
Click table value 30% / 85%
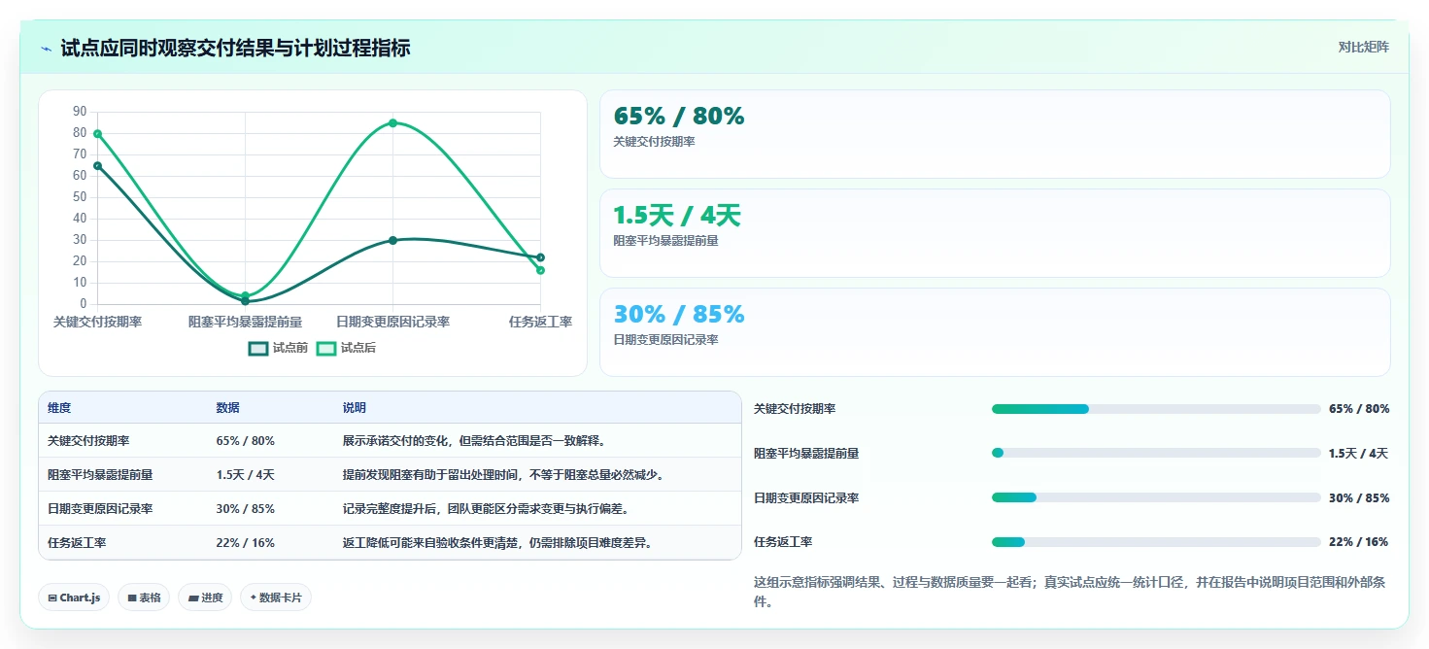[x=245, y=508]
